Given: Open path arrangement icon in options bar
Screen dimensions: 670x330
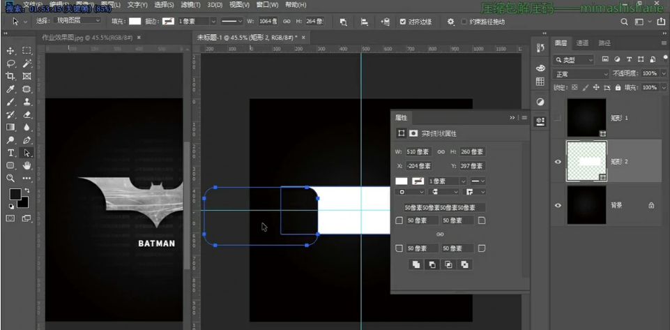Looking at the screenshot, I should [x=385, y=22].
